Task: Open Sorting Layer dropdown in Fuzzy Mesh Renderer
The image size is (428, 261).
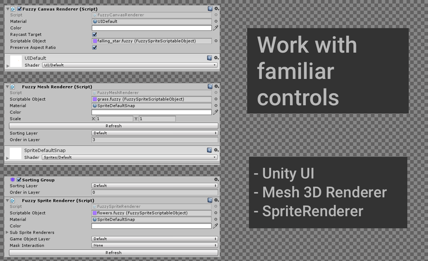Action: [155, 133]
